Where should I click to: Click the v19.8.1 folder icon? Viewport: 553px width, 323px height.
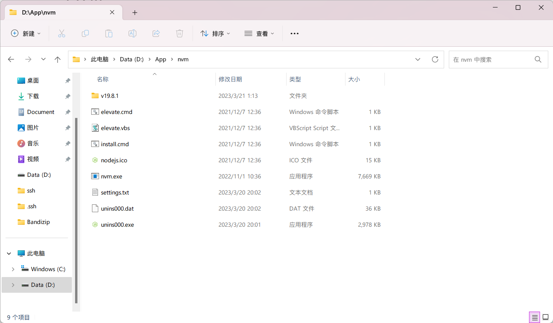click(95, 95)
